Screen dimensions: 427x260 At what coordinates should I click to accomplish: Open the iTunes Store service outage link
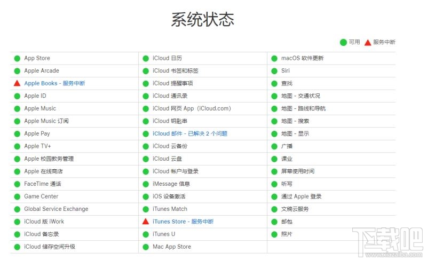coord(183,222)
